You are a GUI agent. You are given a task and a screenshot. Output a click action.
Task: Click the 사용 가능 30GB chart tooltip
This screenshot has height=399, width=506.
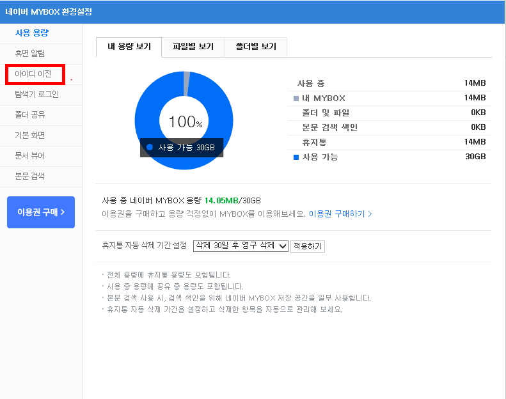182,148
